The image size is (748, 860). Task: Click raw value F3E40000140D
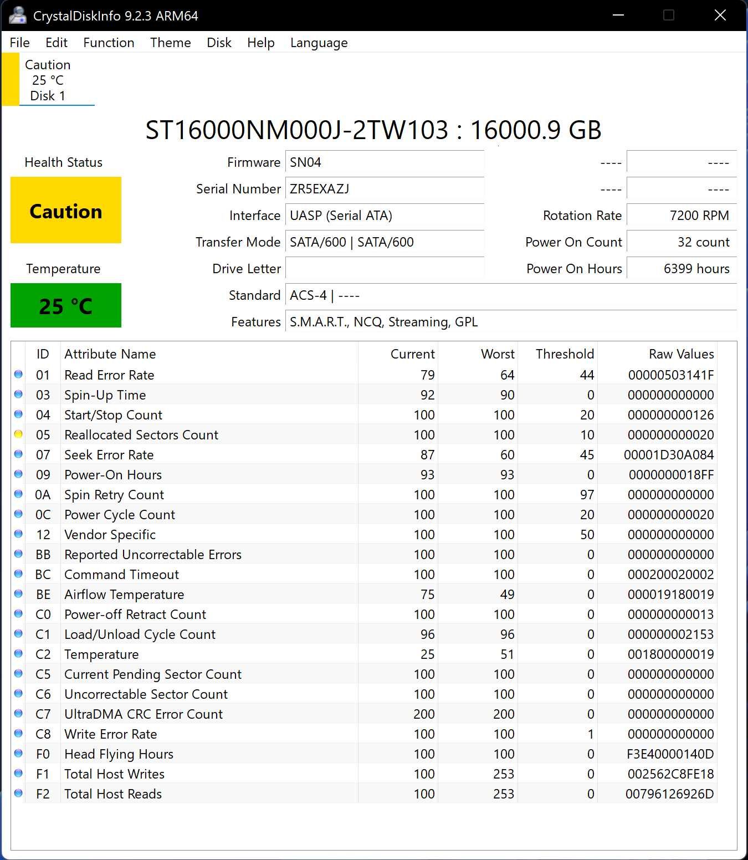pyautogui.click(x=671, y=754)
